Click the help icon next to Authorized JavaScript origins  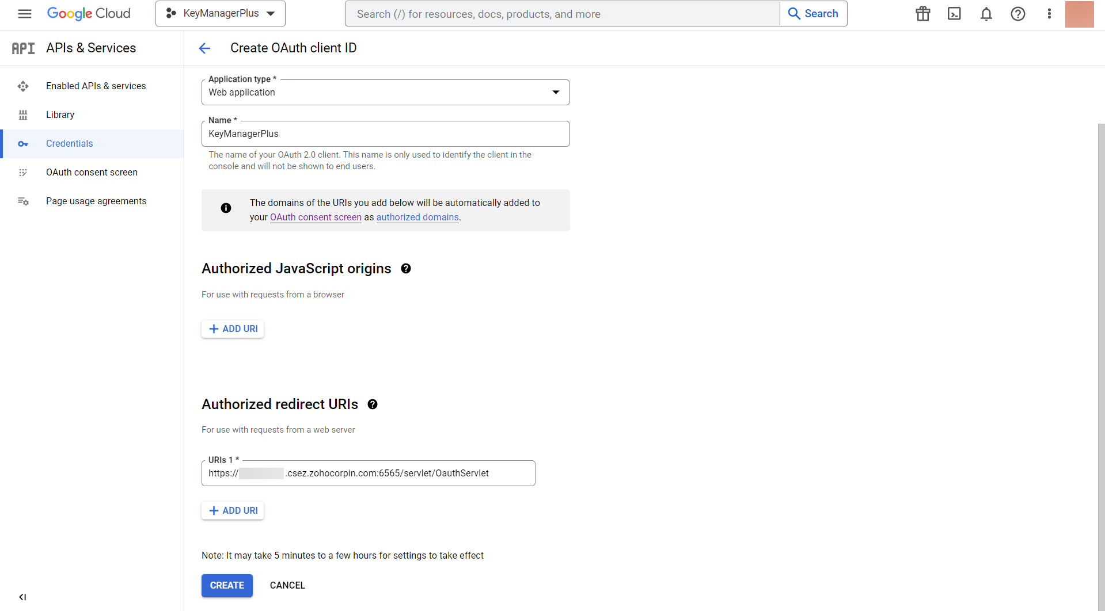(406, 268)
